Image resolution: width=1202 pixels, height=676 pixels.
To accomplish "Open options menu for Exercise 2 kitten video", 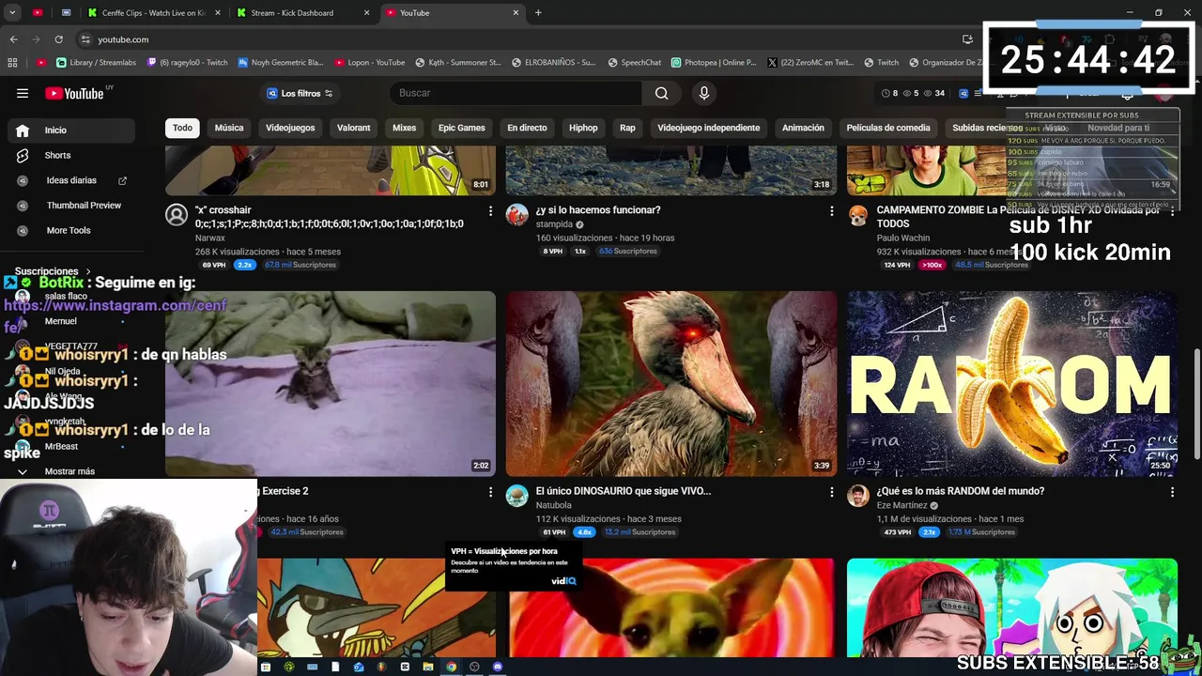I will point(490,492).
